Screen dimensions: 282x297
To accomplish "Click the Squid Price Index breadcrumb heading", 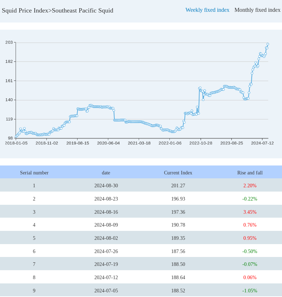I will click(x=25, y=10).
